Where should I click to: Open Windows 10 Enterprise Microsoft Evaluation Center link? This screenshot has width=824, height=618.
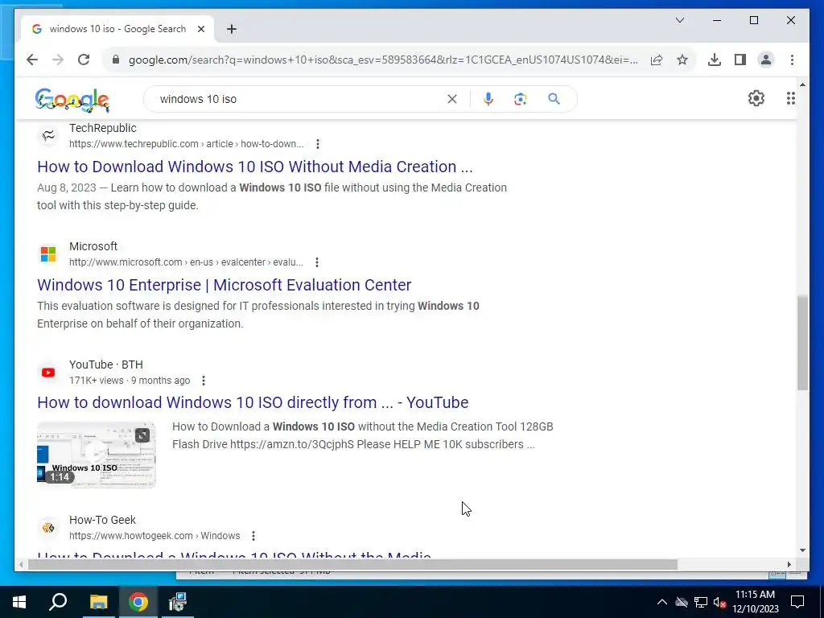click(224, 285)
